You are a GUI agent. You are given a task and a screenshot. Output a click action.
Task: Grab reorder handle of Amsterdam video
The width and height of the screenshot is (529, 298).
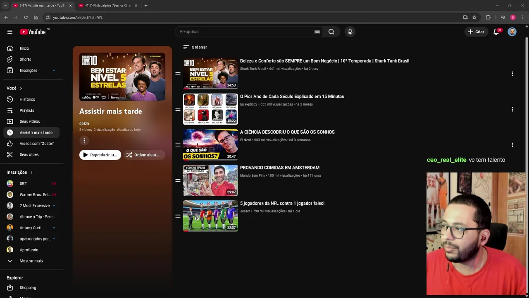178,180
